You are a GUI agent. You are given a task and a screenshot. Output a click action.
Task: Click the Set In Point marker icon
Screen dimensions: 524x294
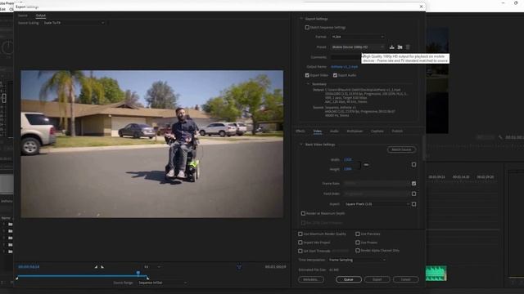coord(96,267)
